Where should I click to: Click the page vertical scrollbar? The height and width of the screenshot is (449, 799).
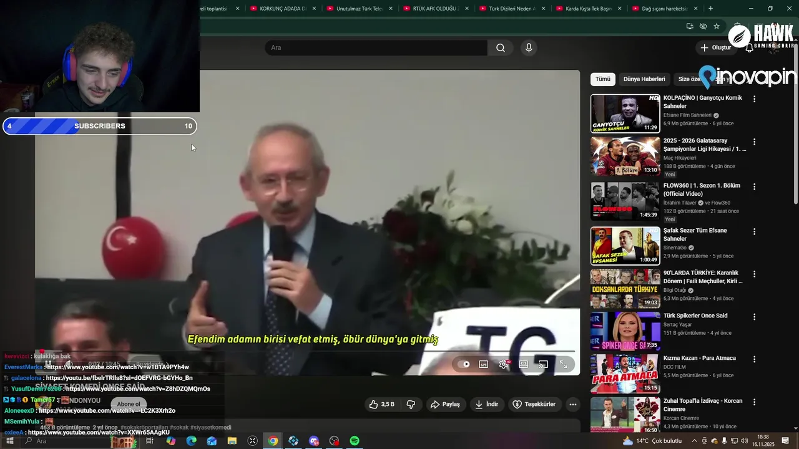coord(795,125)
